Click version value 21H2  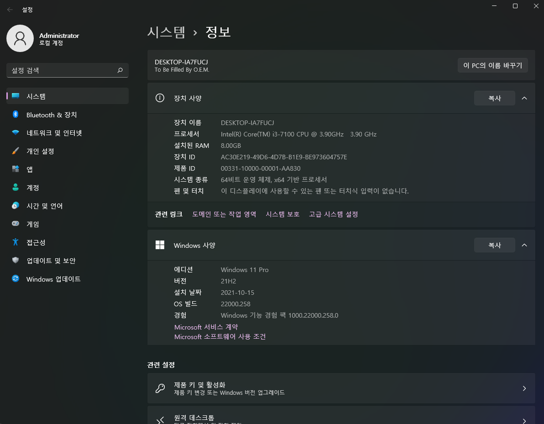point(228,281)
